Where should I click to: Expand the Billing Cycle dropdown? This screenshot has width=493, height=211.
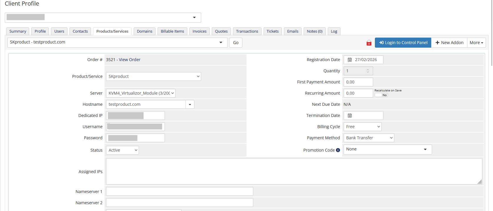[362, 127]
